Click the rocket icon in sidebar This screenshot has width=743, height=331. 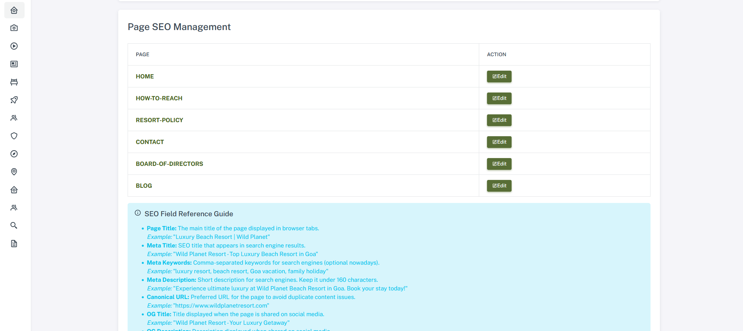14,100
